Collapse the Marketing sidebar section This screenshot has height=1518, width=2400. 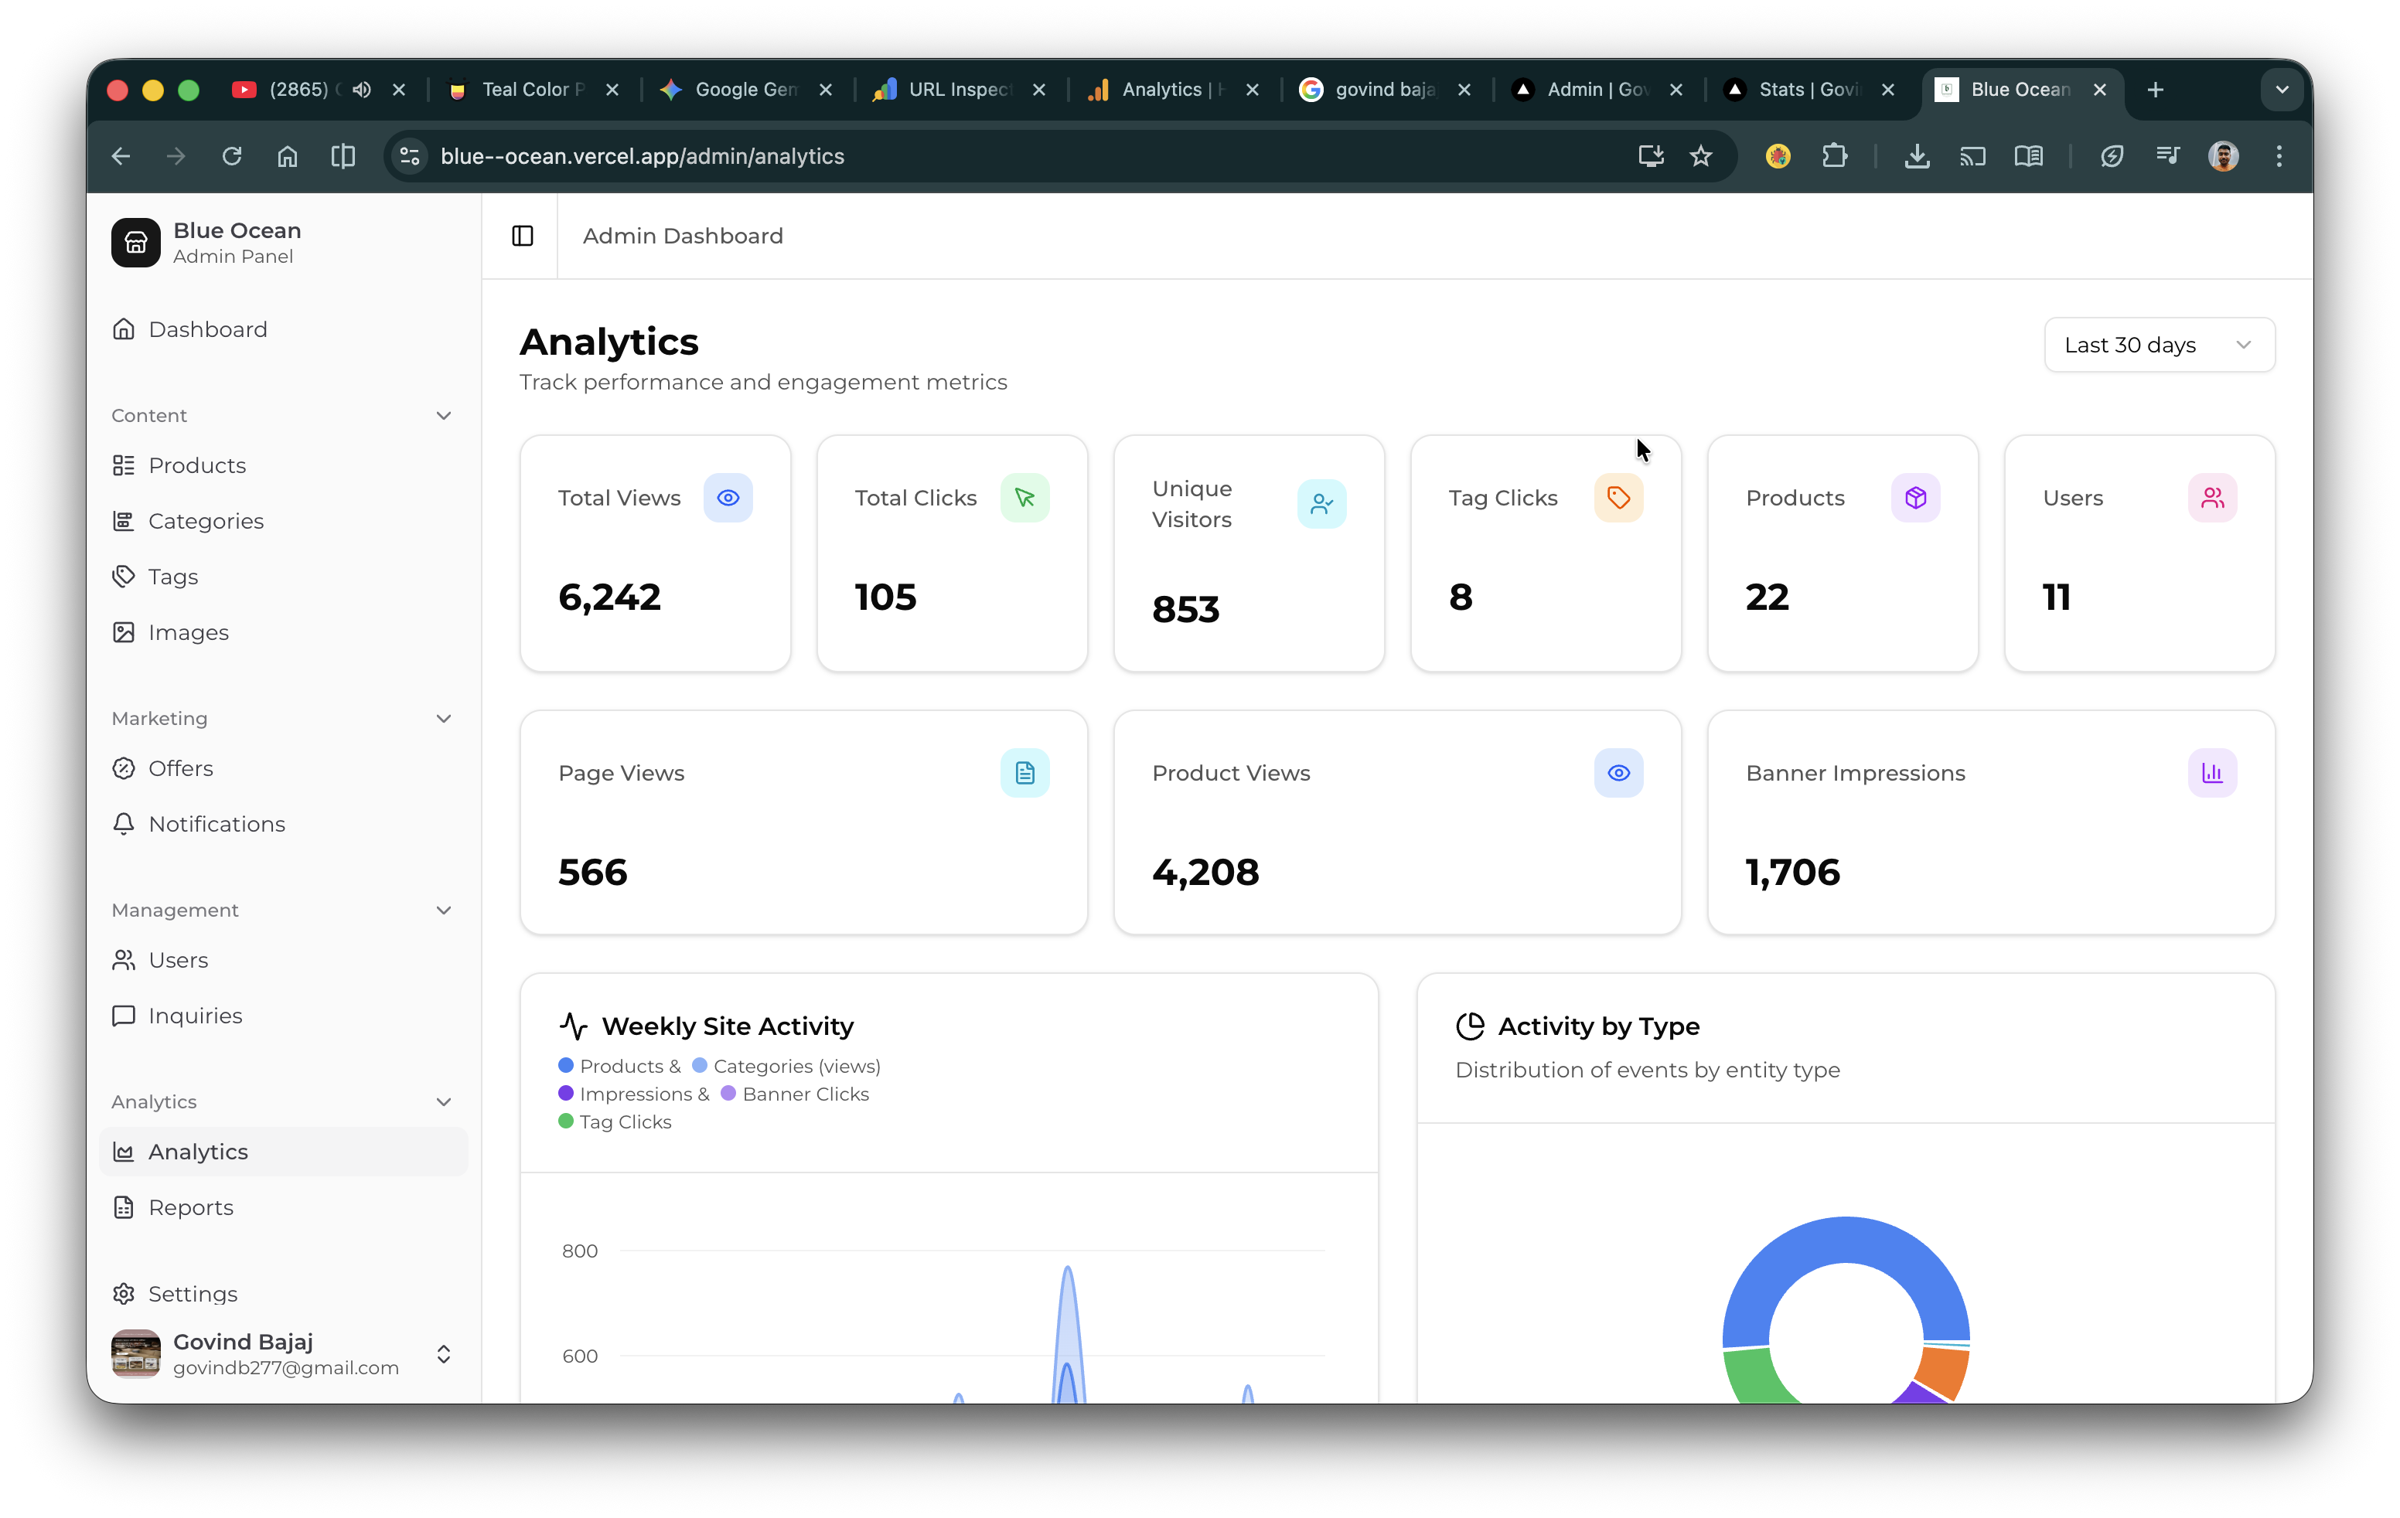pos(444,718)
